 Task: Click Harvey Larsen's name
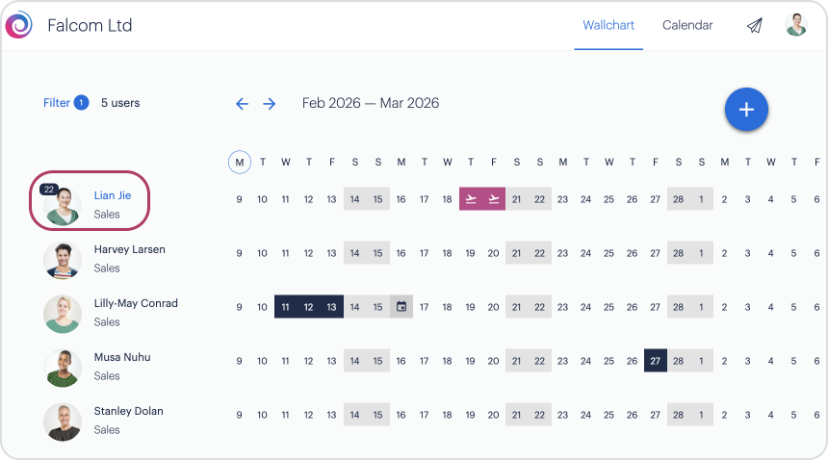[129, 249]
